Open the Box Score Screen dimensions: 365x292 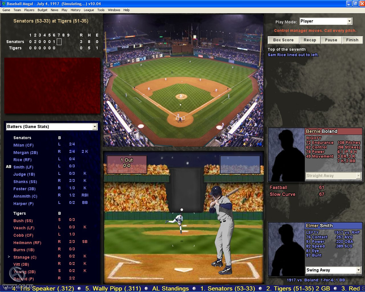tap(283, 40)
